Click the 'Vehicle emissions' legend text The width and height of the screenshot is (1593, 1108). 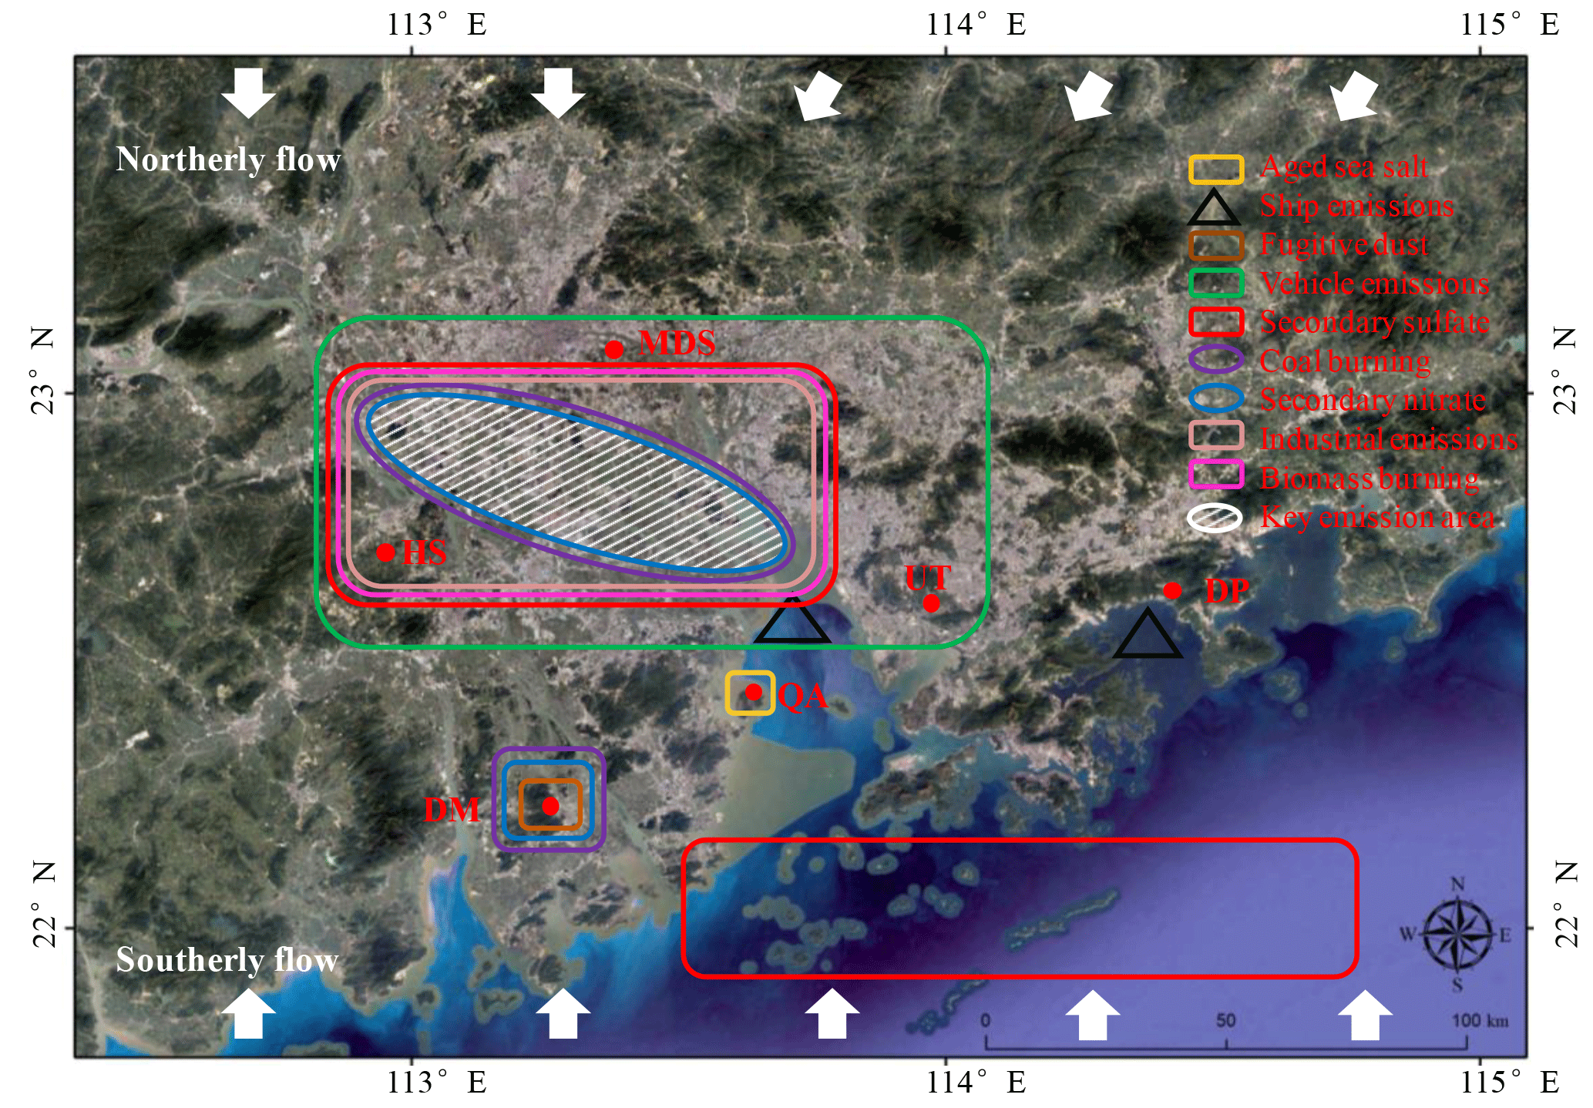(1374, 284)
